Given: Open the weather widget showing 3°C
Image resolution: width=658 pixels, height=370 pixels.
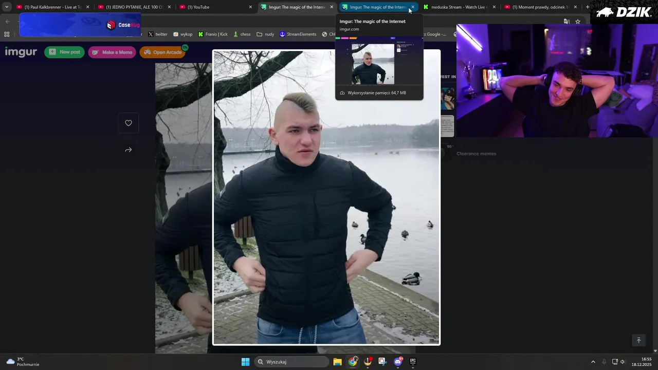Looking at the screenshot, I should click(x=23, y=362).
